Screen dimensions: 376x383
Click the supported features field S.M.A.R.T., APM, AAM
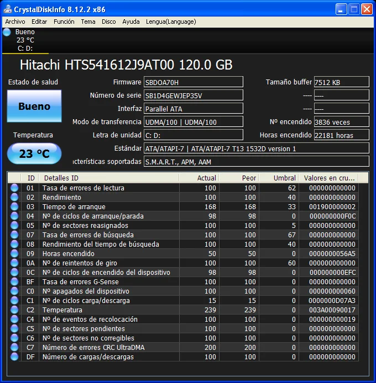(257, 161)
